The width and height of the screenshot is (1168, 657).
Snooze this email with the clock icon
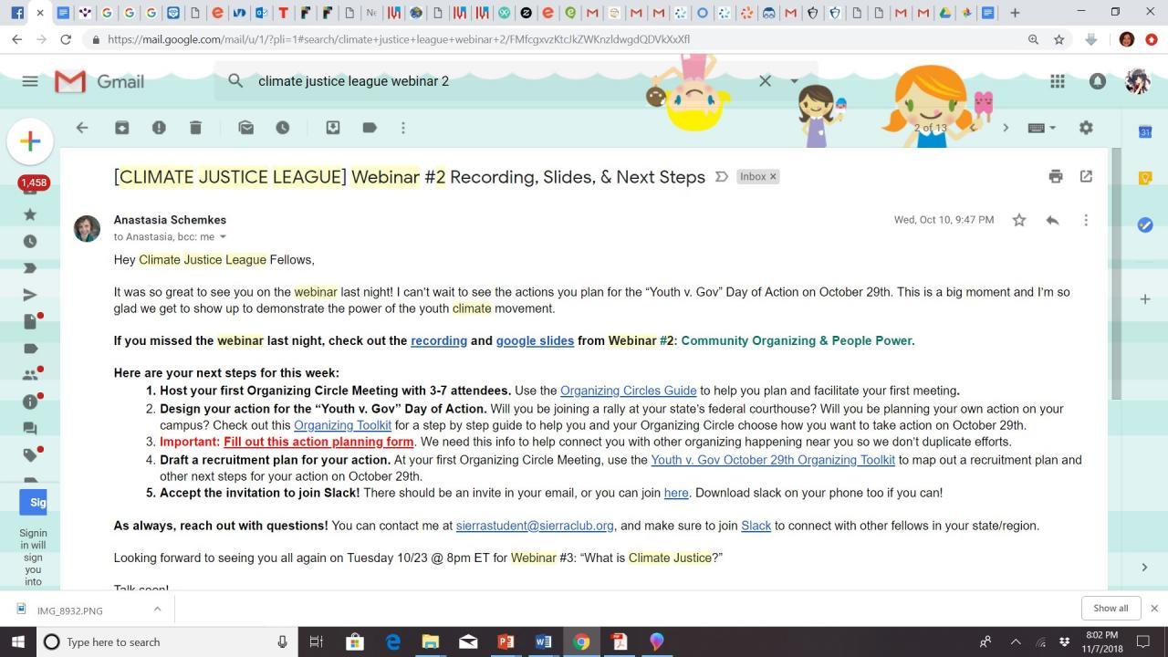pyautogui.click(x=283, y=128)
